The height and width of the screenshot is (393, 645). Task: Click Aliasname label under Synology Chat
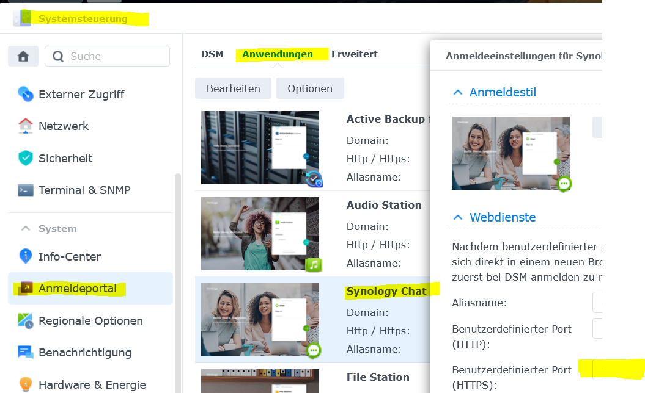pyautogui.click(x=374, y=349)
